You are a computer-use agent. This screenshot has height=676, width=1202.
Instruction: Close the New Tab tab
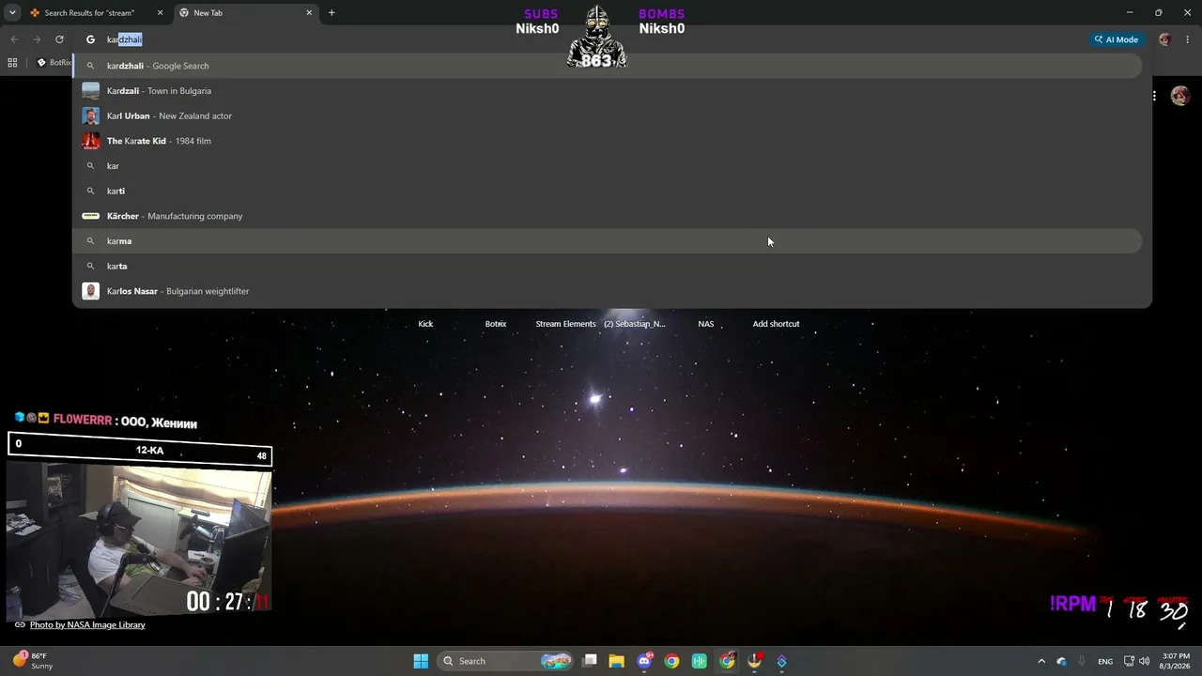[309, 13]
